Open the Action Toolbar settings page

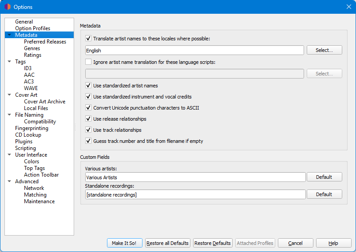(41, 175)
